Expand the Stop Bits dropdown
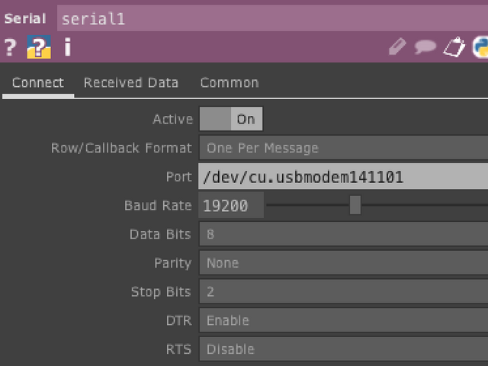 tap(343, 292)
